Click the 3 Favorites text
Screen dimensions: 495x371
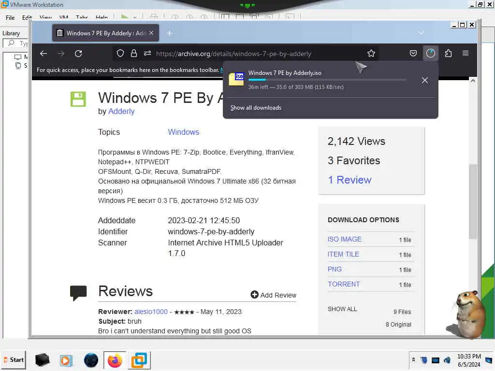click(354, 160)
